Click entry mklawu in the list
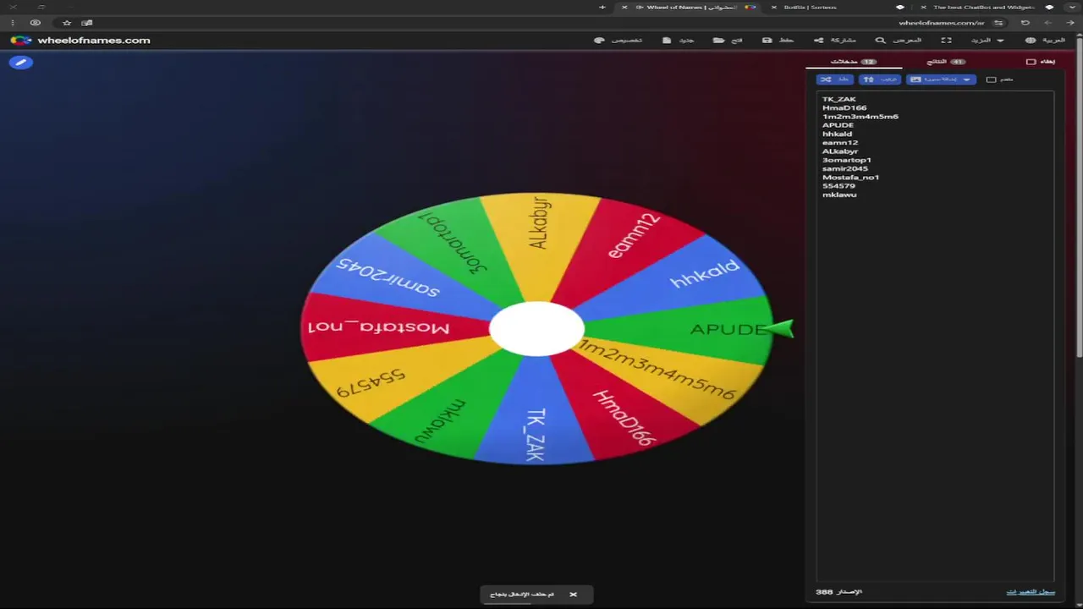Image resolution: width=1083 pixels, height=609 pixels. 839,195
